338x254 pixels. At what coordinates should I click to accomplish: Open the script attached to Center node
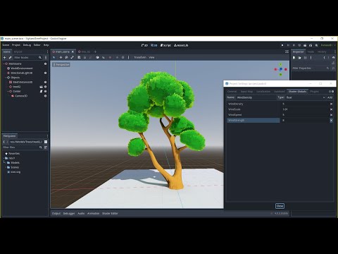pos(41,91)
